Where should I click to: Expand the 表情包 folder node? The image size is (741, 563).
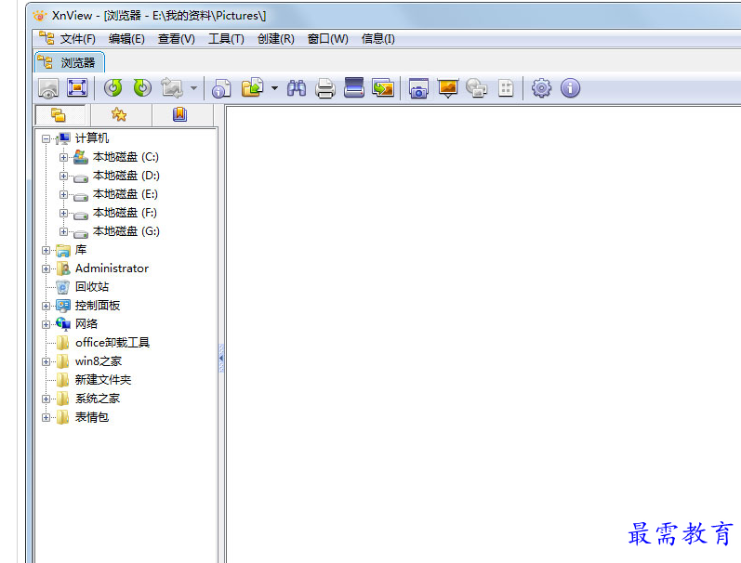coord(46,417)
